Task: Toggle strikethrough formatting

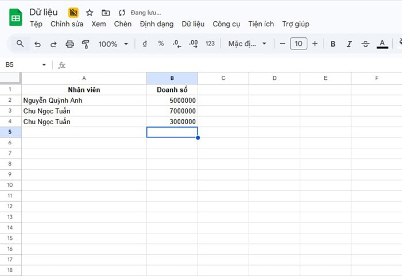Action: click(x=365, y=44)
